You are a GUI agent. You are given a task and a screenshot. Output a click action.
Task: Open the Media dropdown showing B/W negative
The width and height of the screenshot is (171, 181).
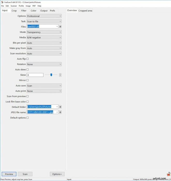[44, 37]
